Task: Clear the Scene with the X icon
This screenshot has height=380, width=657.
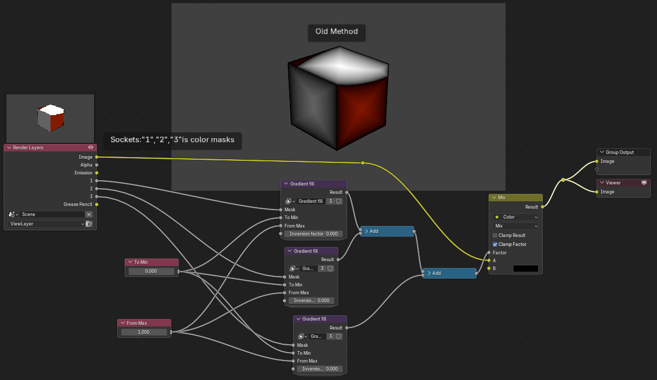Action: coord(89,214)
